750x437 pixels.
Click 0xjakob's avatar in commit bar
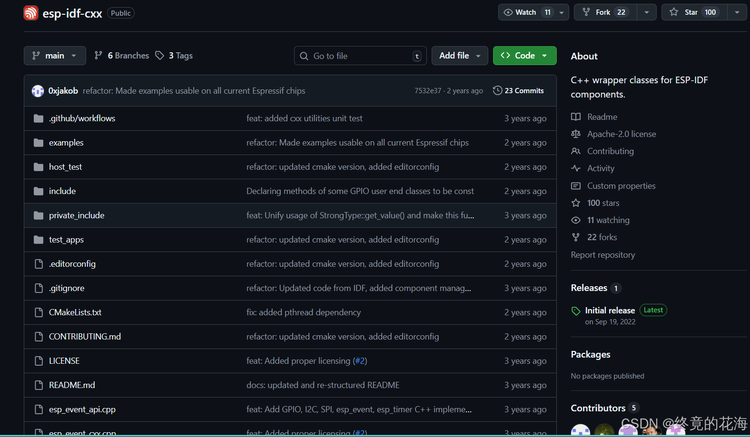(38, 91)
